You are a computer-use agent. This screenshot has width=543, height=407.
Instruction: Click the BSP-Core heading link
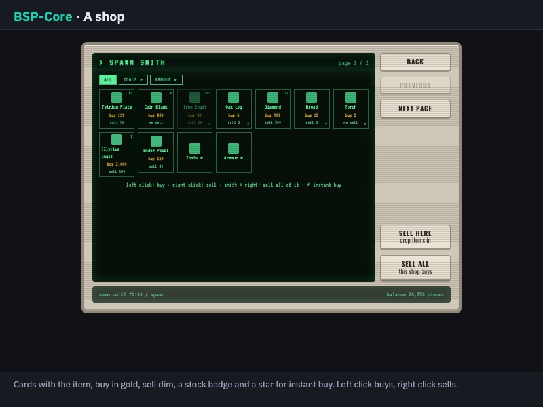(x=43, y=16)
